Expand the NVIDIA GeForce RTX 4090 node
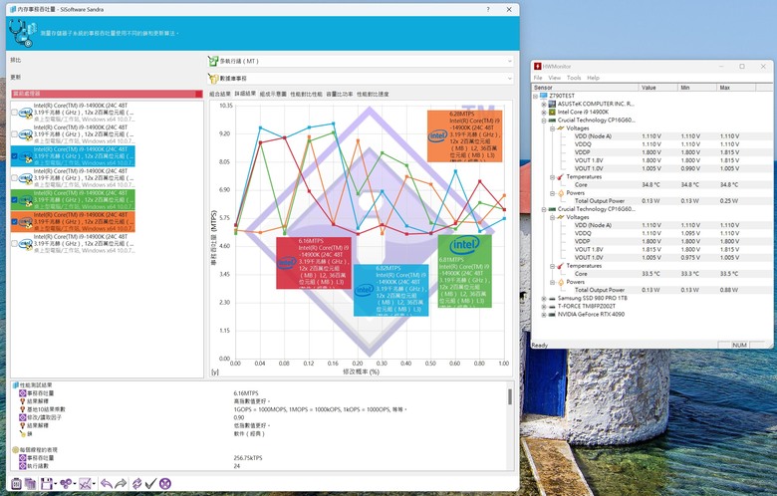 544,314
